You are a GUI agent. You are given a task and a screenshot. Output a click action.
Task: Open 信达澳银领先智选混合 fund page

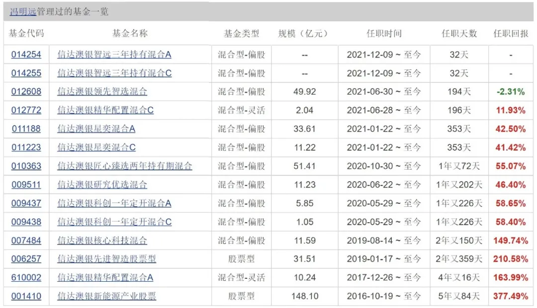[102, 92]
